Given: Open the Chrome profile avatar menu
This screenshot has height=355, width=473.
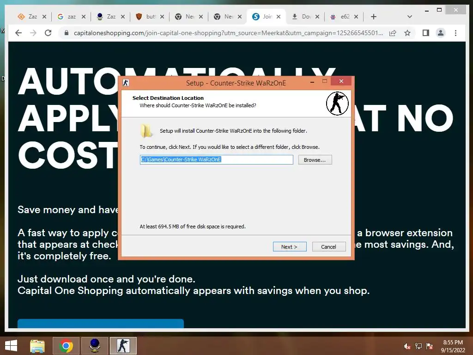Looking at the screenshot, I should coord(440,33).
